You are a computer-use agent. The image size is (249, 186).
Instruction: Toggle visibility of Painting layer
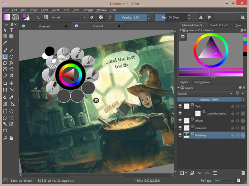pos(180,135)
